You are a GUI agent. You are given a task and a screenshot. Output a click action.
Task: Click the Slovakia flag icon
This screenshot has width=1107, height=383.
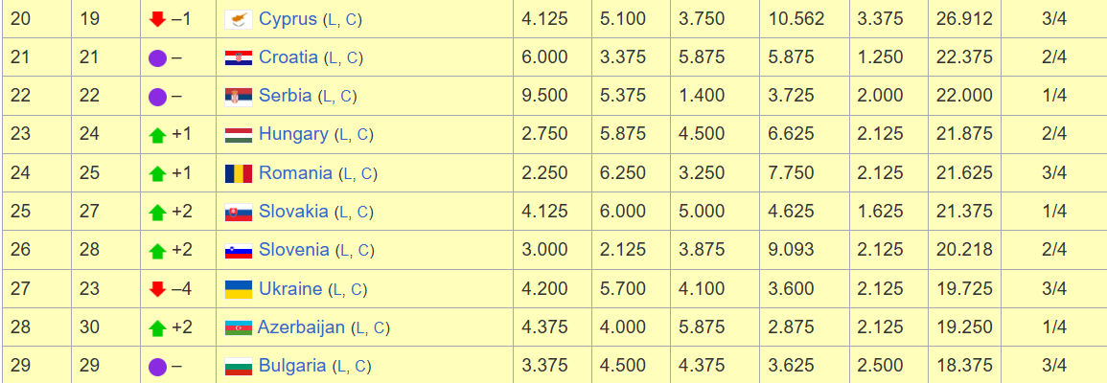[x=238, y=212]
